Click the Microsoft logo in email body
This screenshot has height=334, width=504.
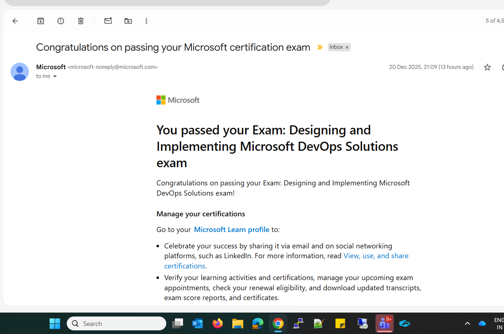pyautogui.click(x=178, y=100)
